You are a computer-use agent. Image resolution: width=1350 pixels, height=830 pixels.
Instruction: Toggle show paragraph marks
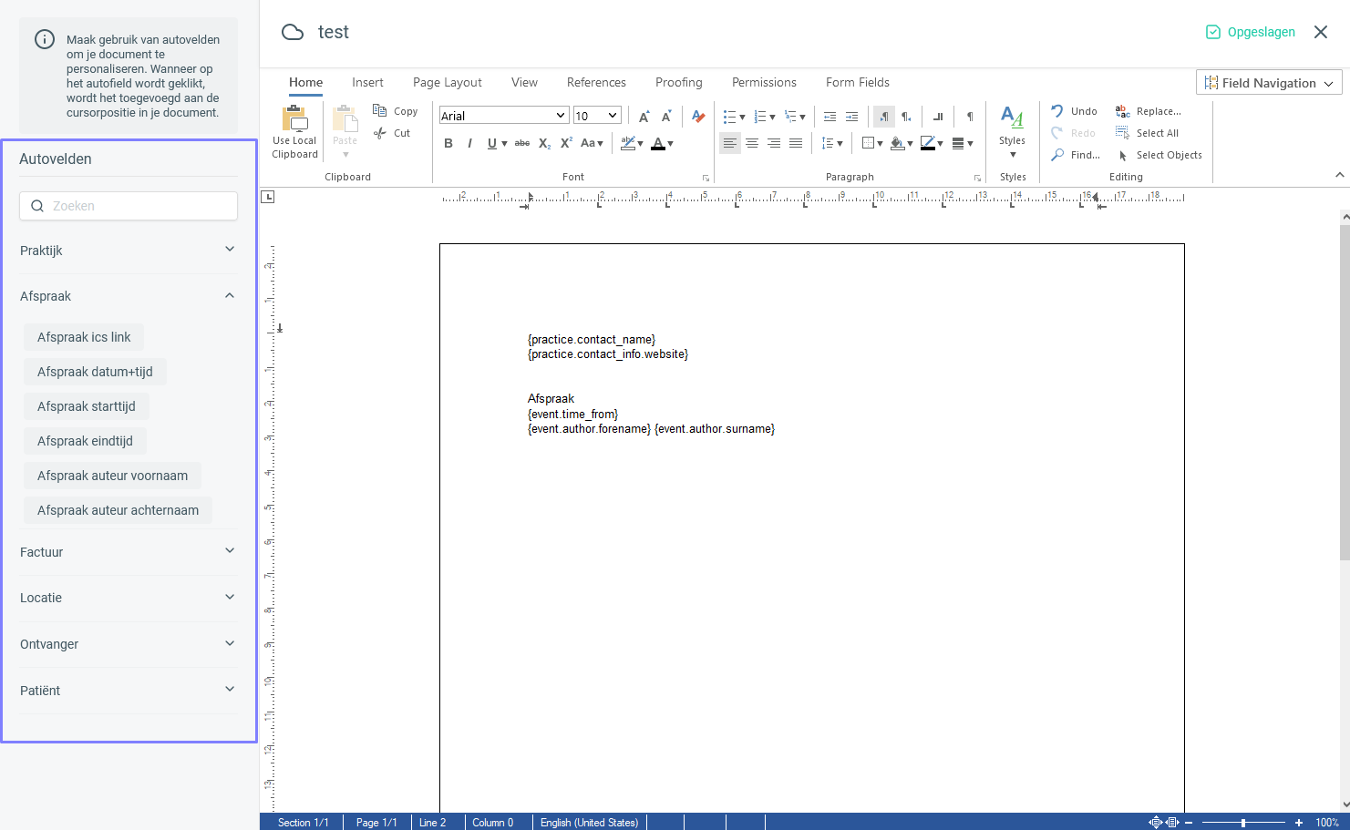(x=970, y=117)
